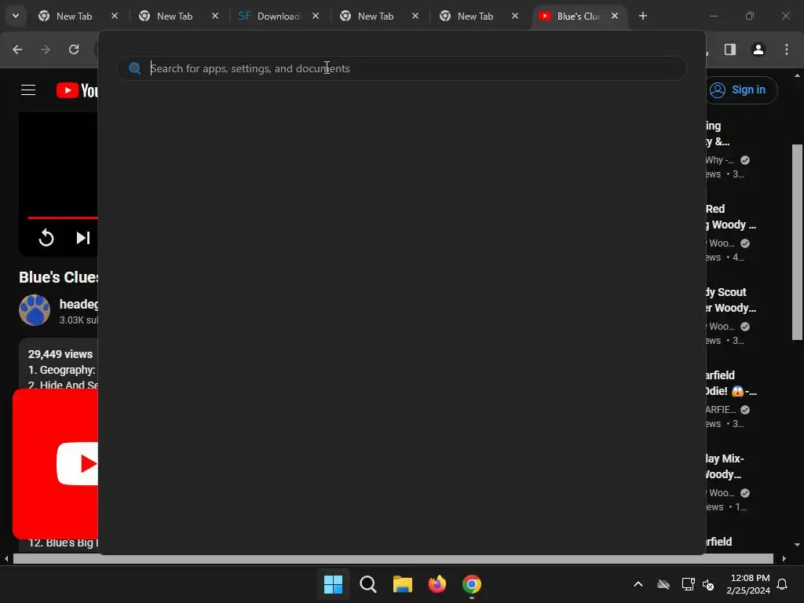
Task: Click the vertical scrollbar down arrow
Action: [x=797, y=545]
